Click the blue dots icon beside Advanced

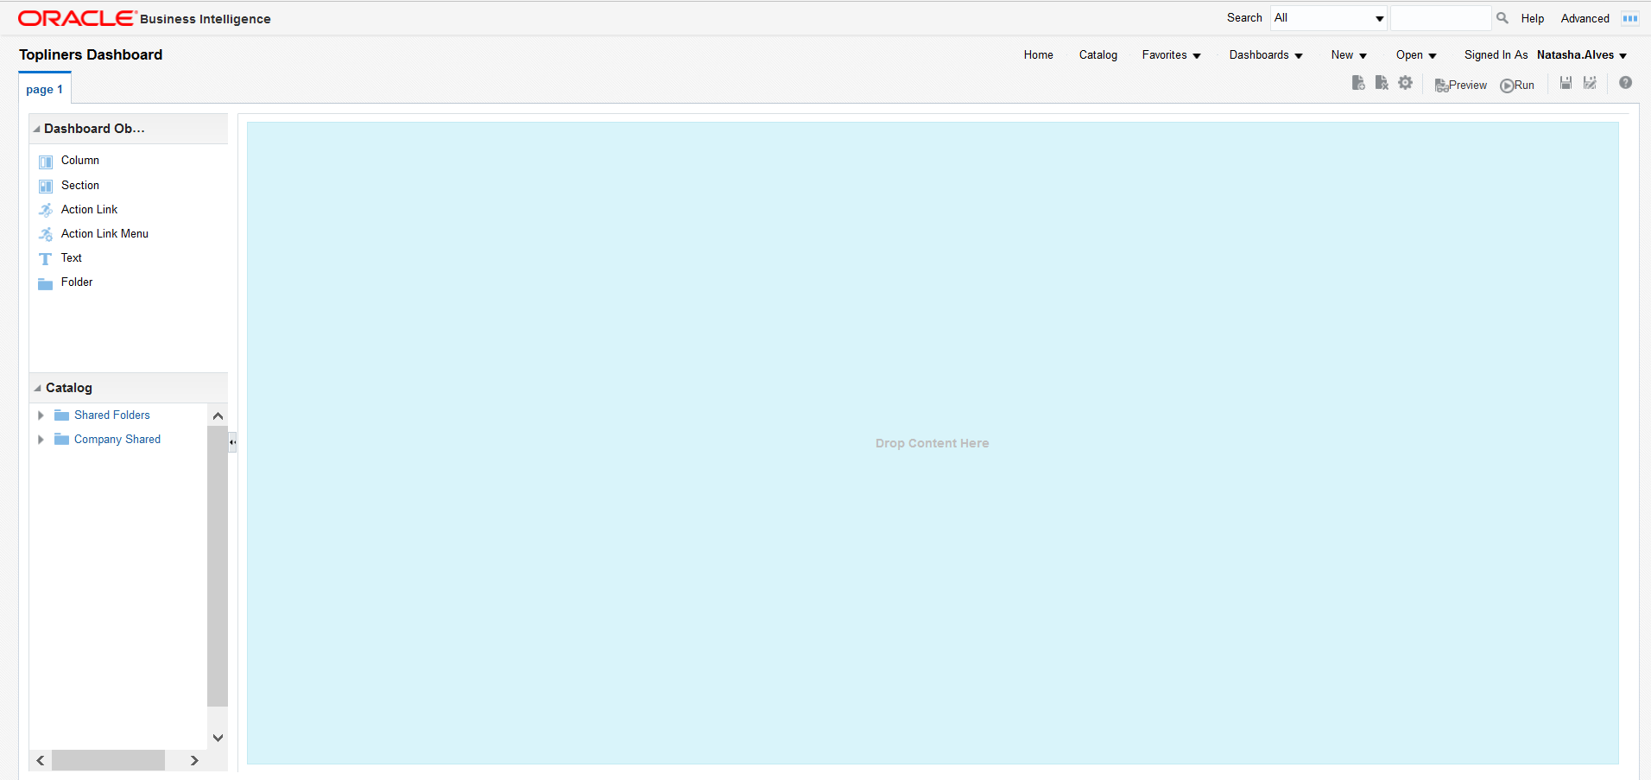coord(1630,18)
